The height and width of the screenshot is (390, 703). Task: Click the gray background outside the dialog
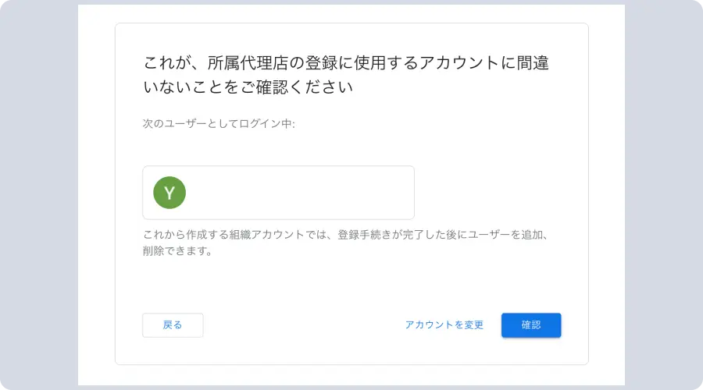click(39, 195)
